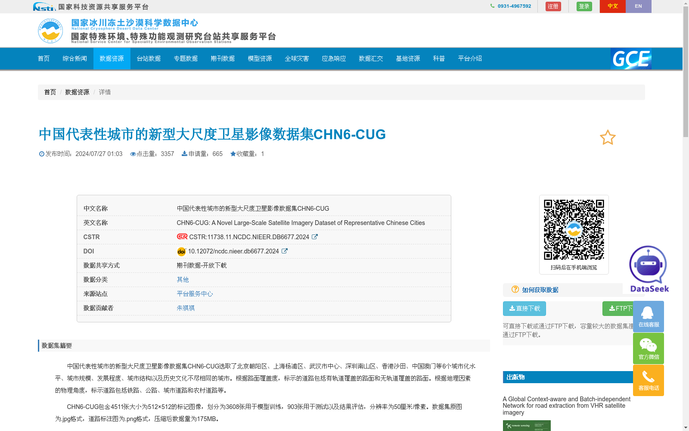Click 数据资源 in the breadcrumb
This screenshot has width=689, height=431.
(x=77, y=92)
